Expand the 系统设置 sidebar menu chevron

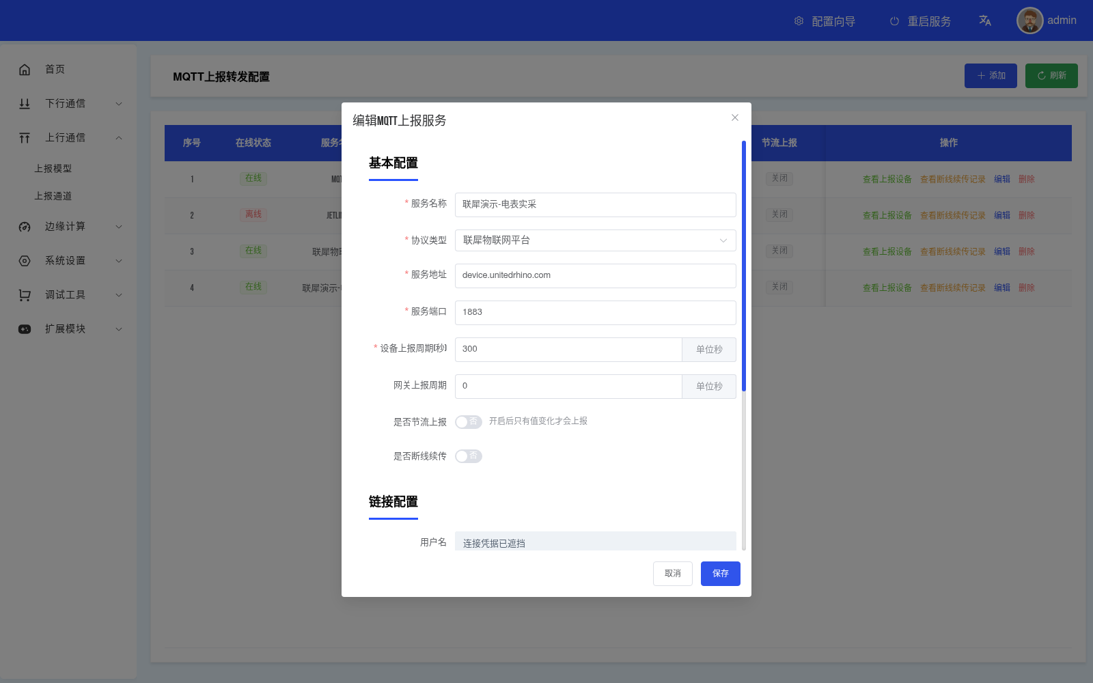point(119,261)
